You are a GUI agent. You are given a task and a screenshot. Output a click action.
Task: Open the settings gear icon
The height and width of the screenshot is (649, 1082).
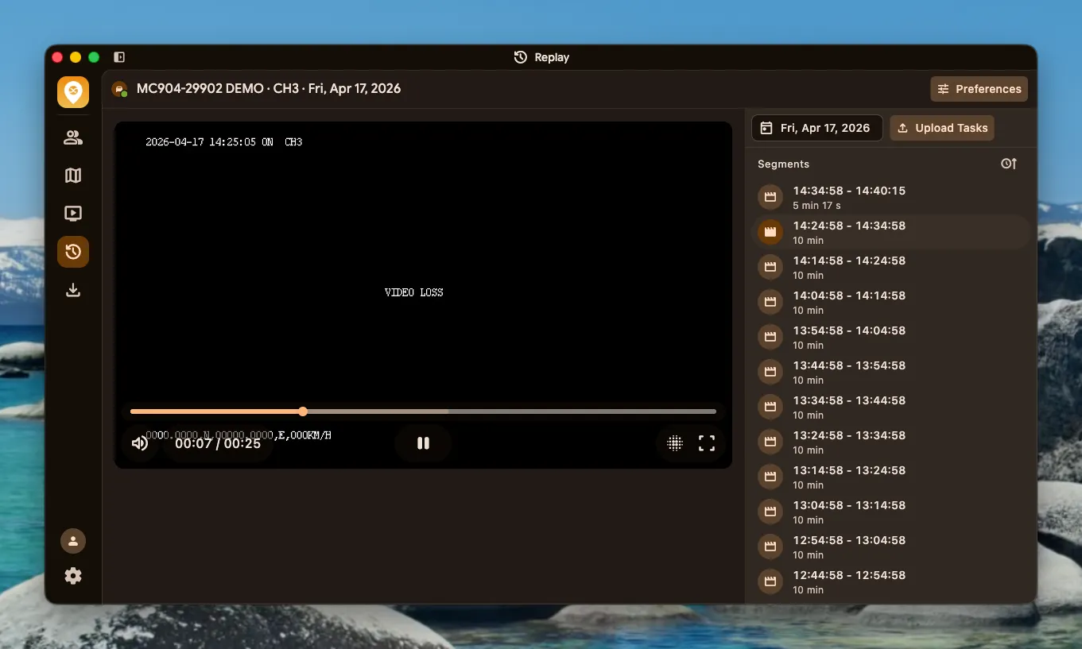pyautogui.click(x=73, y=576)
